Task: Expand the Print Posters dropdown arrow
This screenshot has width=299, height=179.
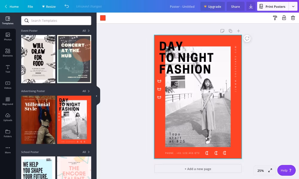Action: coord(293,7)
